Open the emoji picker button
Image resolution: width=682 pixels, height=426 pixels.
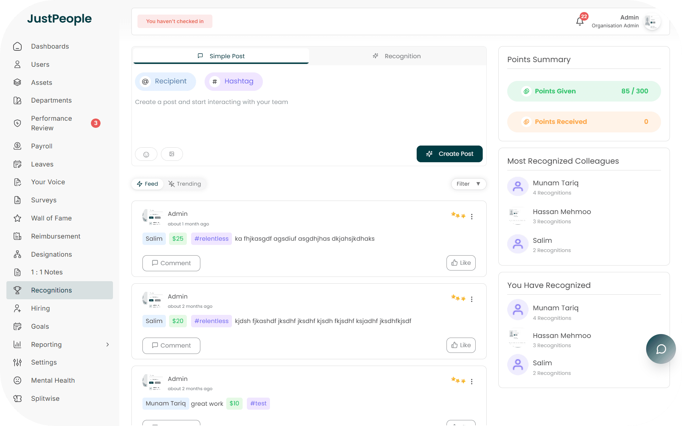tap(146, 154)
